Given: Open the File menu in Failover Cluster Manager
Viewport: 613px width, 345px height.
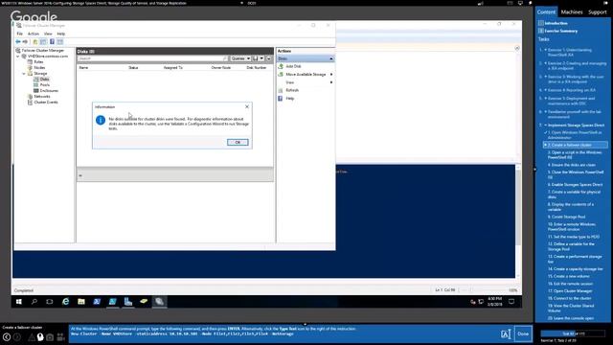Looking at the screenshot, I should (x=19, y=34).
